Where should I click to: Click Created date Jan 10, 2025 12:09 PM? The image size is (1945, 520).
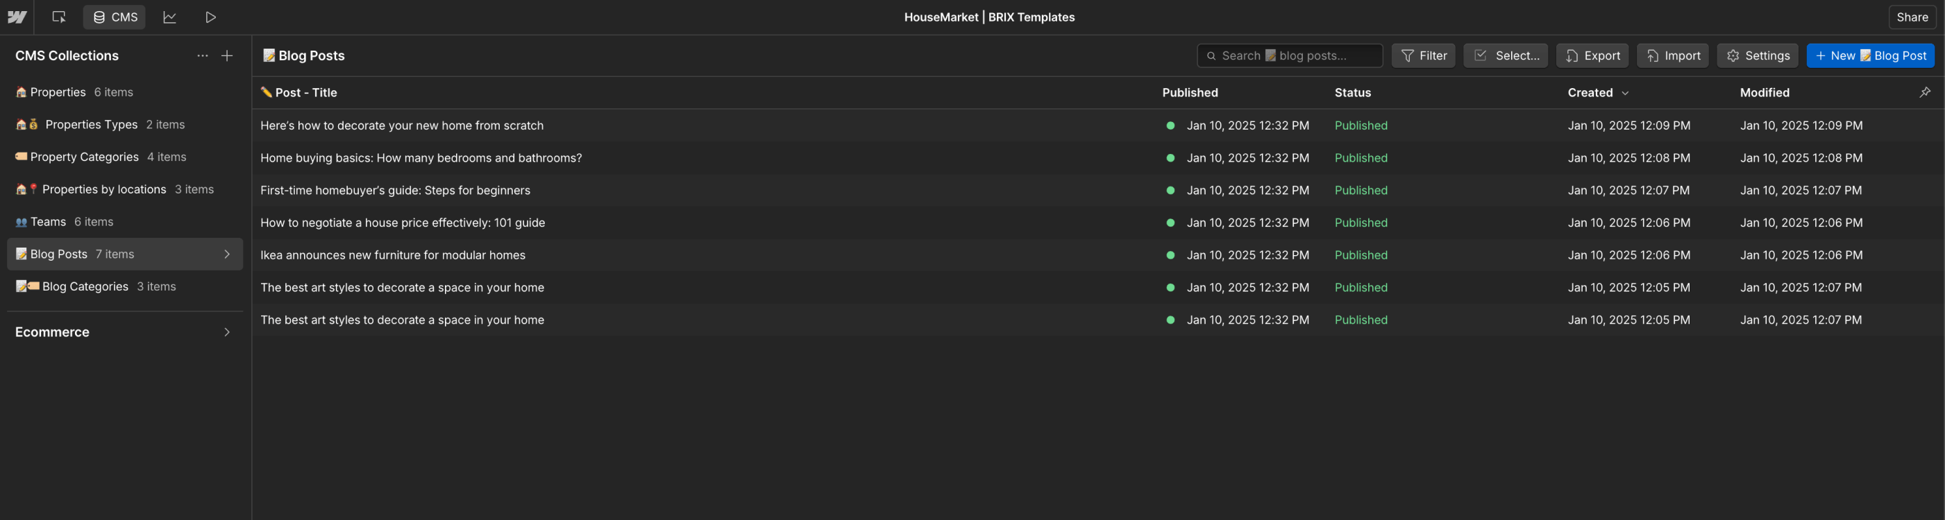1628,125
